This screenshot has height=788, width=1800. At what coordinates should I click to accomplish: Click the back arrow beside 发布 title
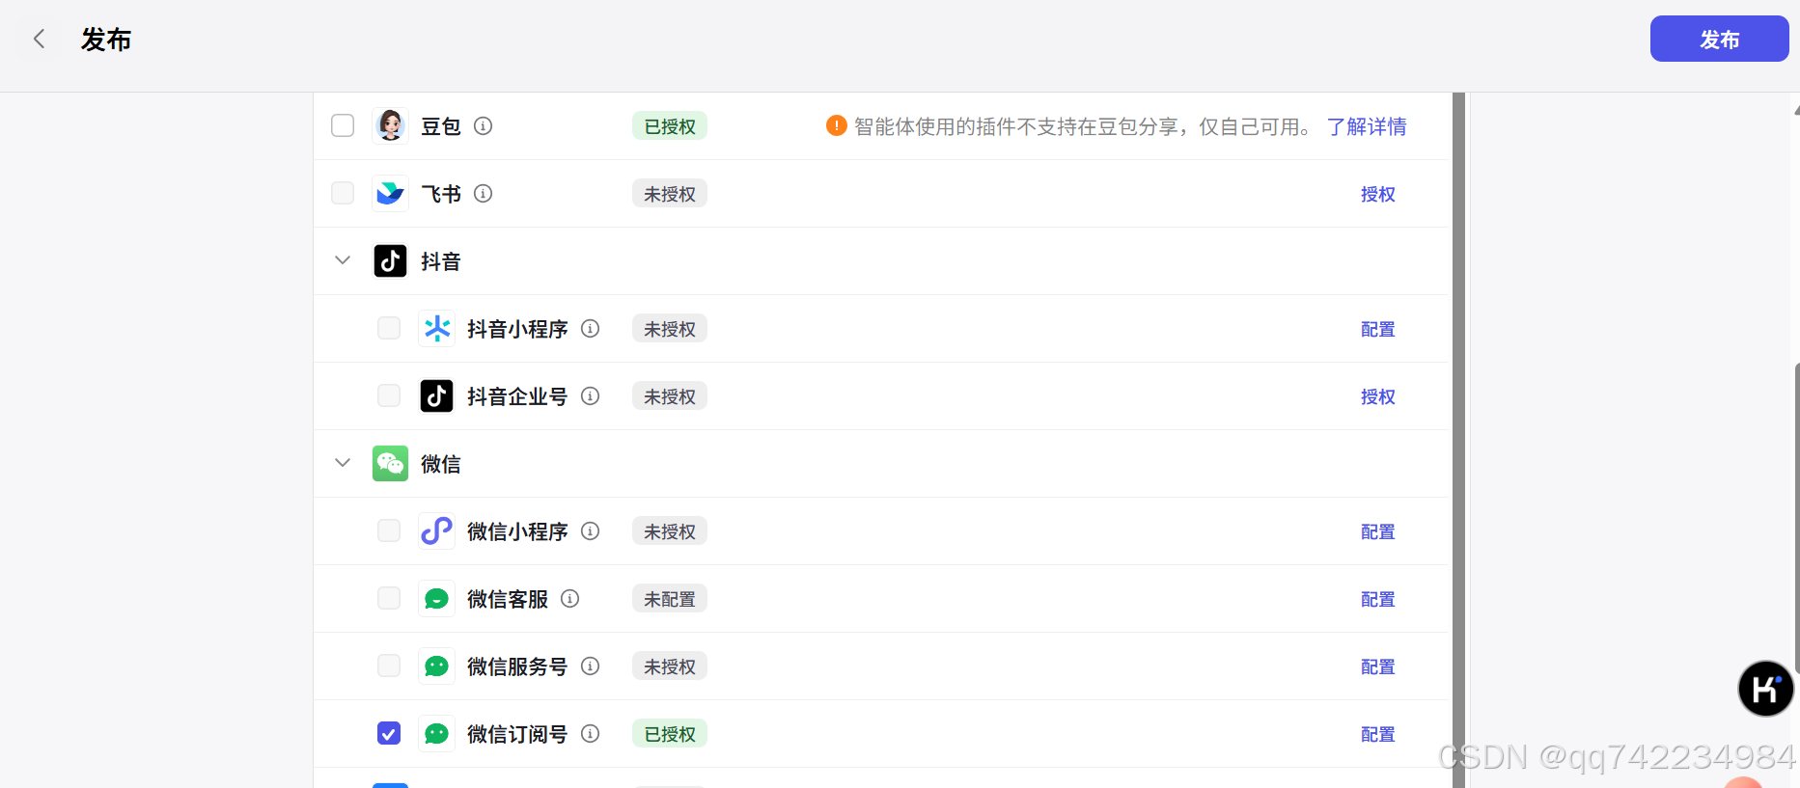tap(39, 39)
